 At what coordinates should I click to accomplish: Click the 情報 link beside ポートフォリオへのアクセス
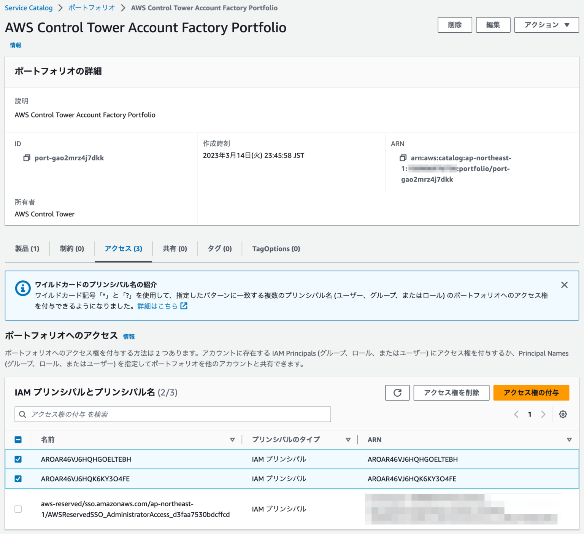129,337
